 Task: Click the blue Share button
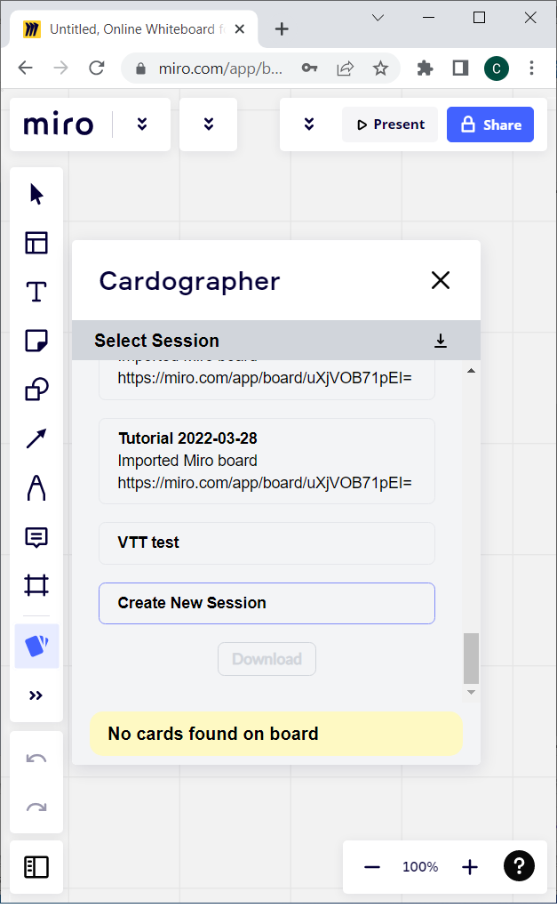click(x=490, y=125)
